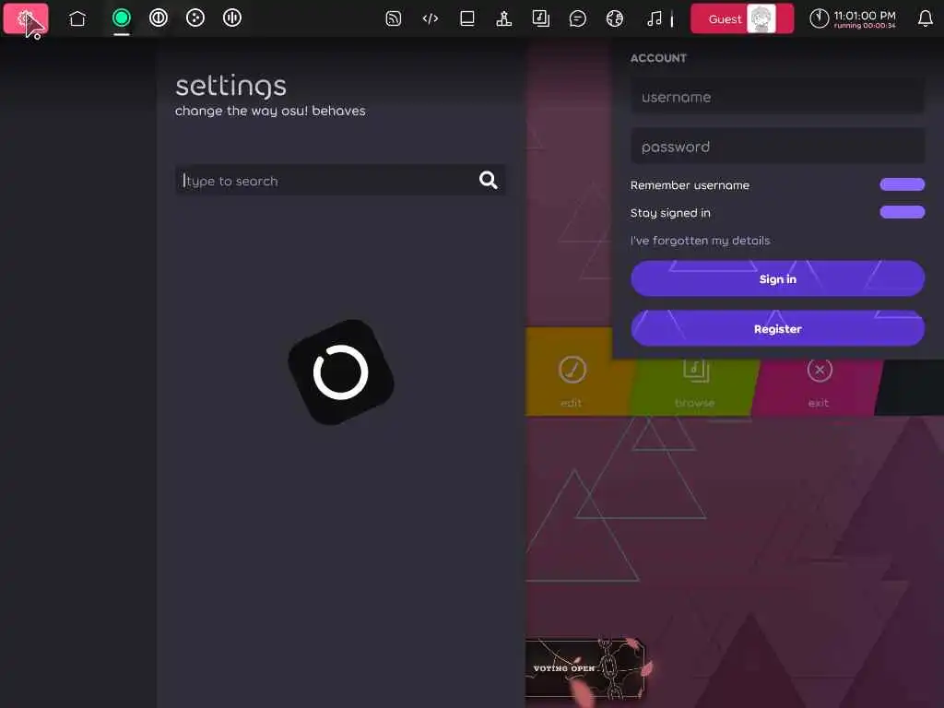Viewport: 944px width, 708px height.
Task: Toggle Stay signed in switch
Action: tap(902, 212)
